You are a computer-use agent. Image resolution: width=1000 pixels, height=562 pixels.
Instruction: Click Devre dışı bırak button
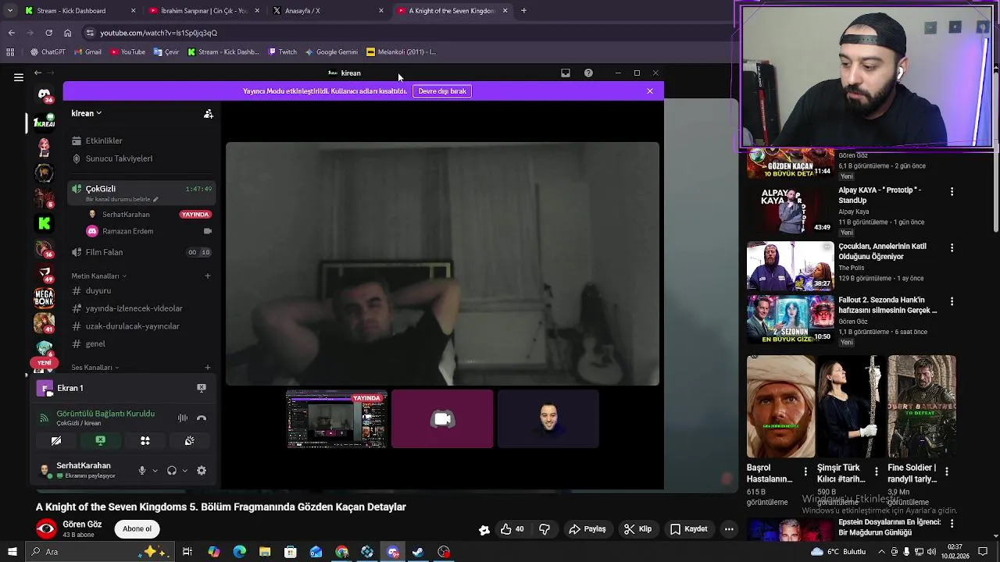442,91
